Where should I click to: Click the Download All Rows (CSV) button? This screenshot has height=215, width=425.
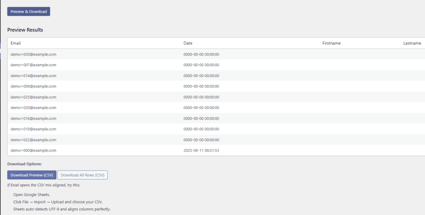[83, 175]
